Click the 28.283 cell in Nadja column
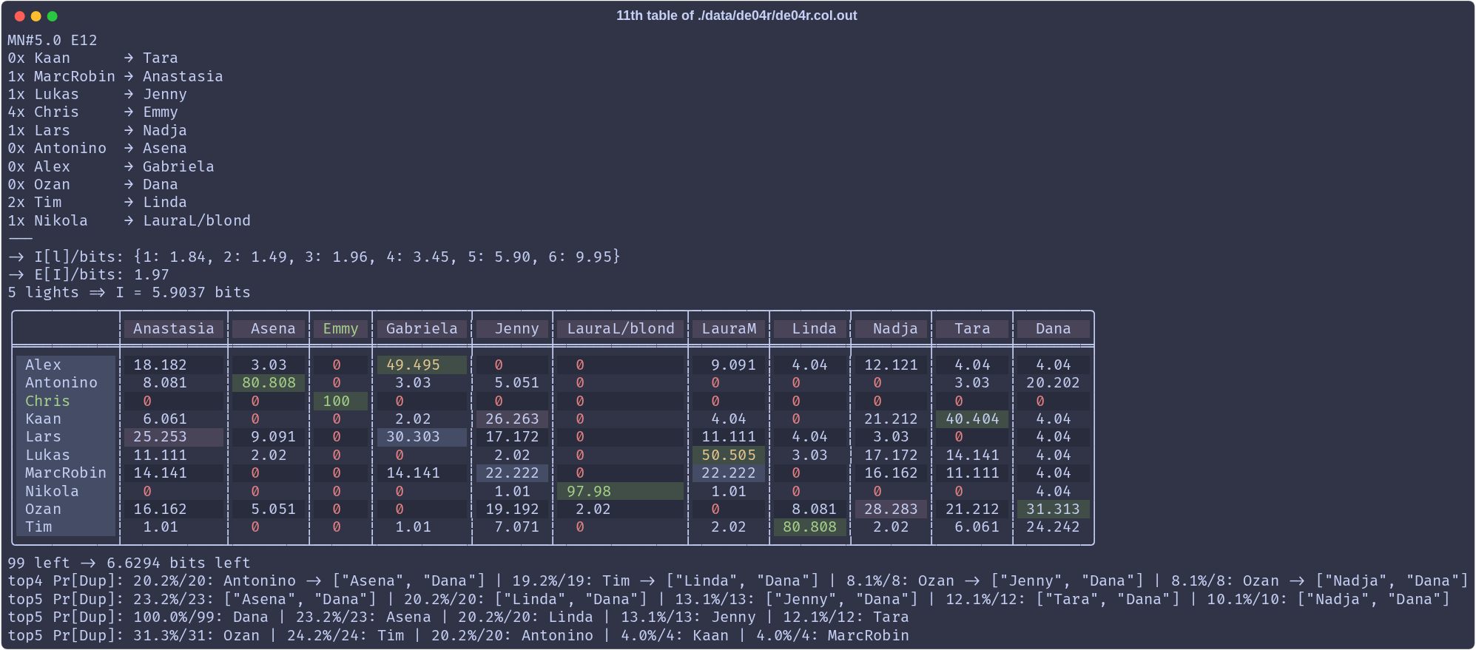1476x650 pixels. pos(892,509)
